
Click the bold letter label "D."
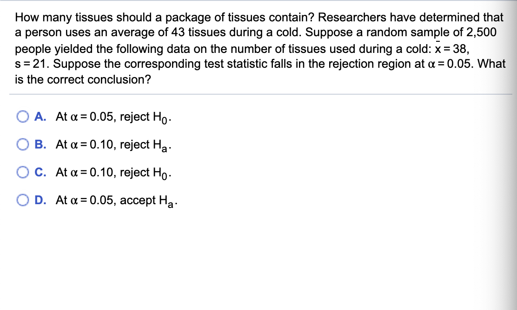pyautogui.click(x=40, y=200)
